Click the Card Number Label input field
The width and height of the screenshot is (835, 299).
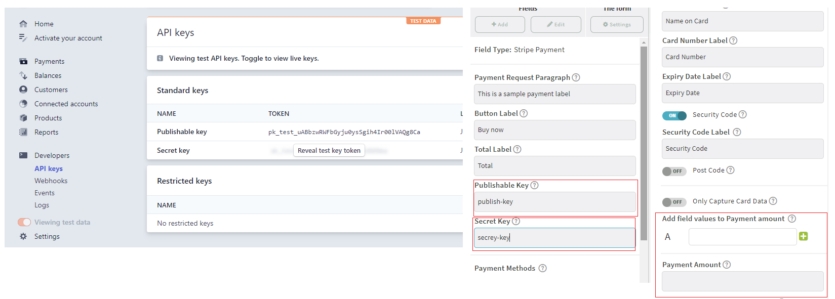tap(742, 57)
